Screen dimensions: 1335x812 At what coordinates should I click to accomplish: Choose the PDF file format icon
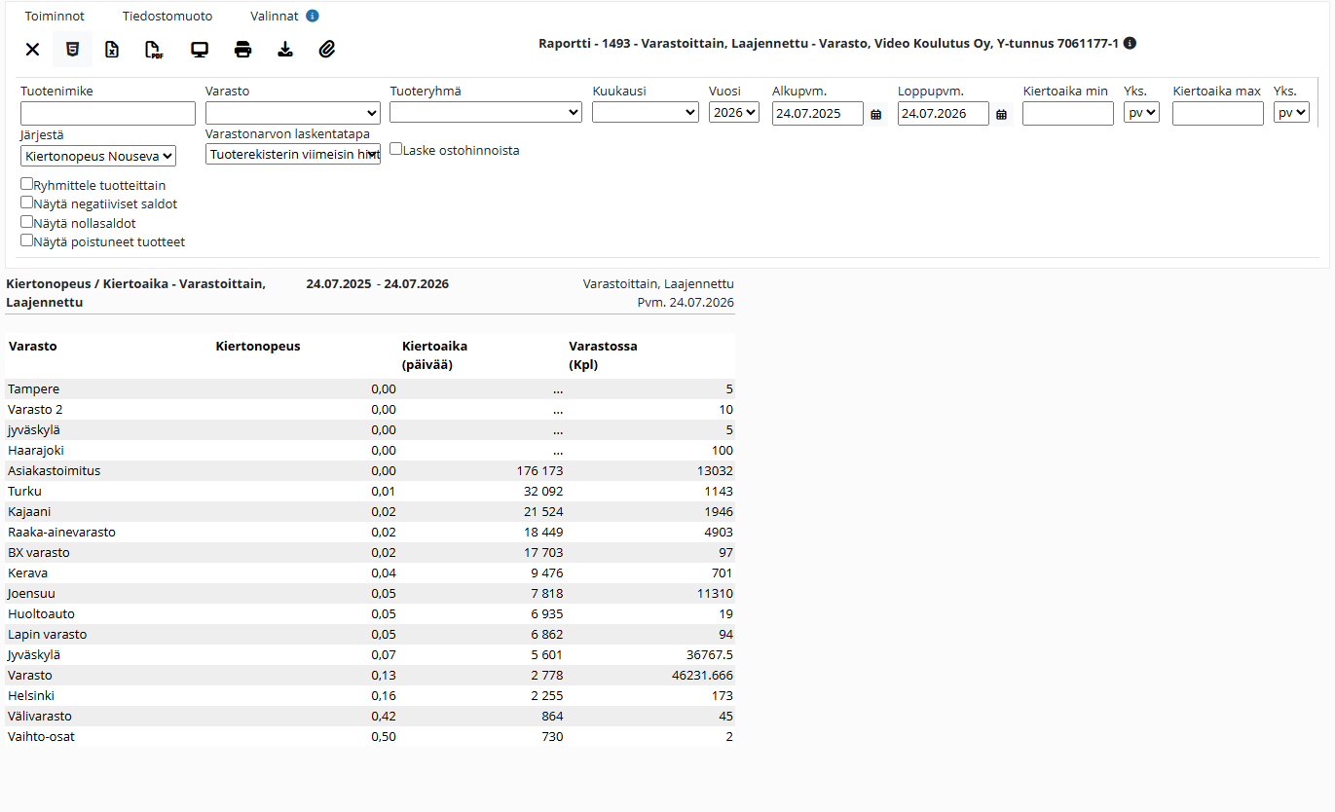pos(154,50)
